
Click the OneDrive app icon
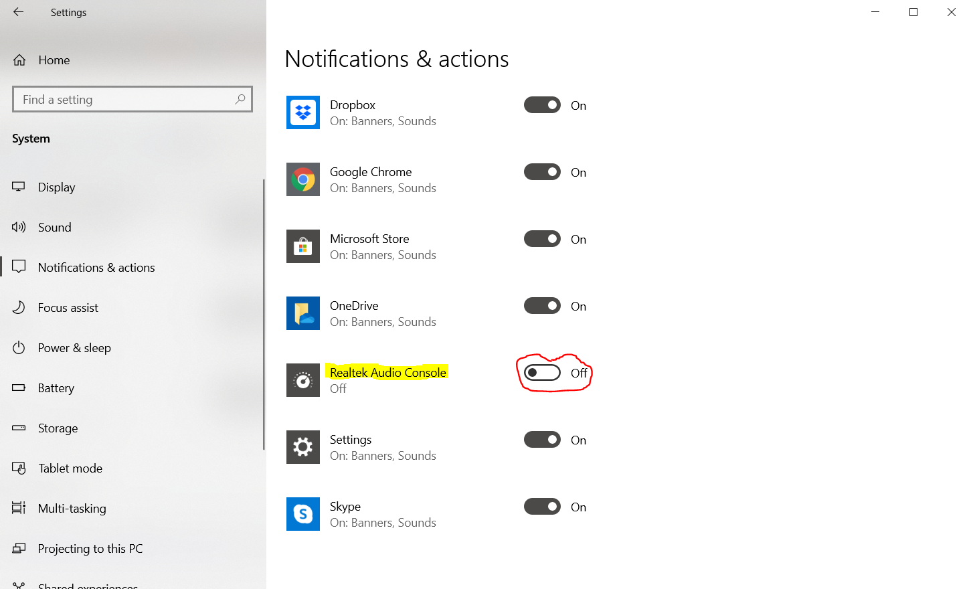[303, 313]
